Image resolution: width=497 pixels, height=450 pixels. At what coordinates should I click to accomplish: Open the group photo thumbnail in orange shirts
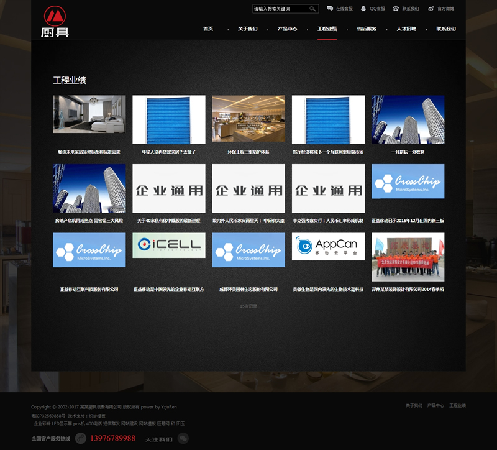coord(408,257)
